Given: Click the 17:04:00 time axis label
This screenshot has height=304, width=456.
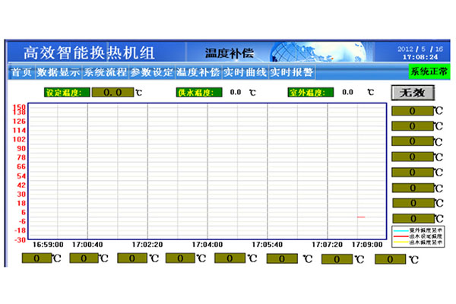Looking at the screenshot, I should click(207, 245).
